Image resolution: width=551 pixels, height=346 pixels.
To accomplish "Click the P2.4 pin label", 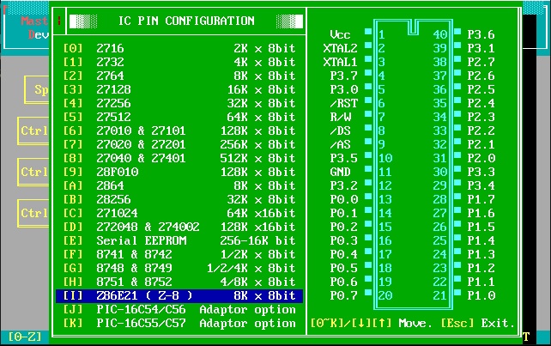I will [481, 103].
